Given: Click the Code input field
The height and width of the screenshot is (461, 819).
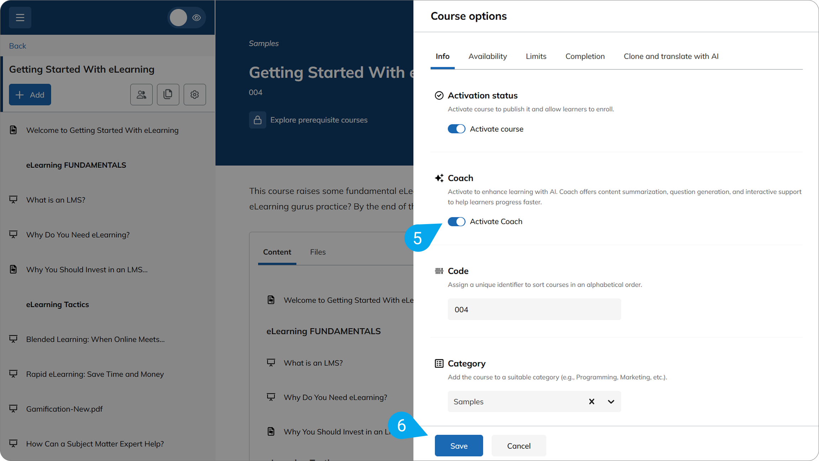Looking at the screenshot, I should [x=534, y=309].
